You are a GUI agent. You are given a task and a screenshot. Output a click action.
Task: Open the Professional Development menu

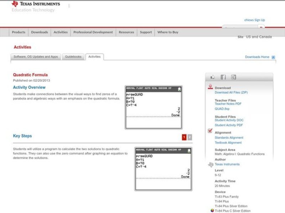(93, 32)
